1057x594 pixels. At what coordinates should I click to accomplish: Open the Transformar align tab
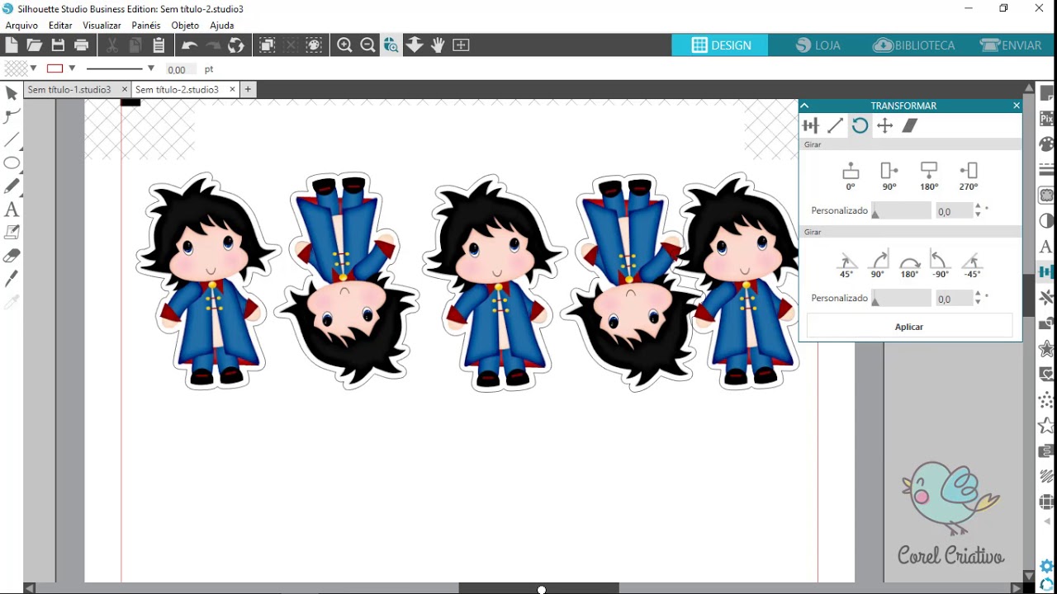pyautogui.click(x=811, y=125)
